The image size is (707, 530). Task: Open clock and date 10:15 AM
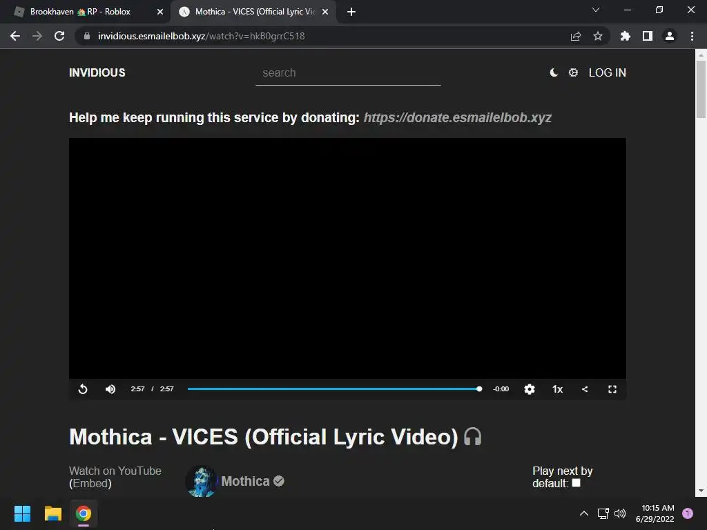click(x=655, y=513)
